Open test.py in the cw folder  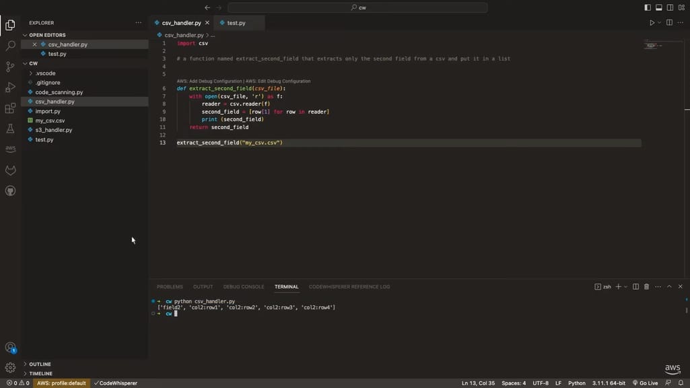[x=44, y=140]
